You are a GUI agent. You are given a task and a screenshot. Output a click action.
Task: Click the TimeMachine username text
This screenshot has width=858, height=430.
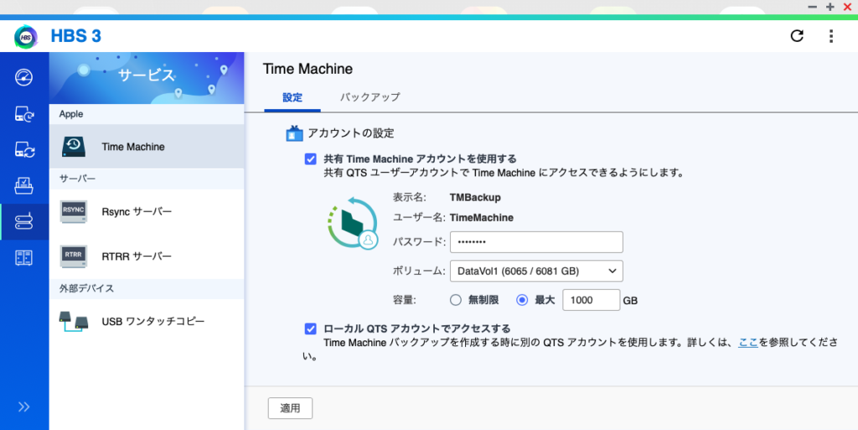(482, 218)
